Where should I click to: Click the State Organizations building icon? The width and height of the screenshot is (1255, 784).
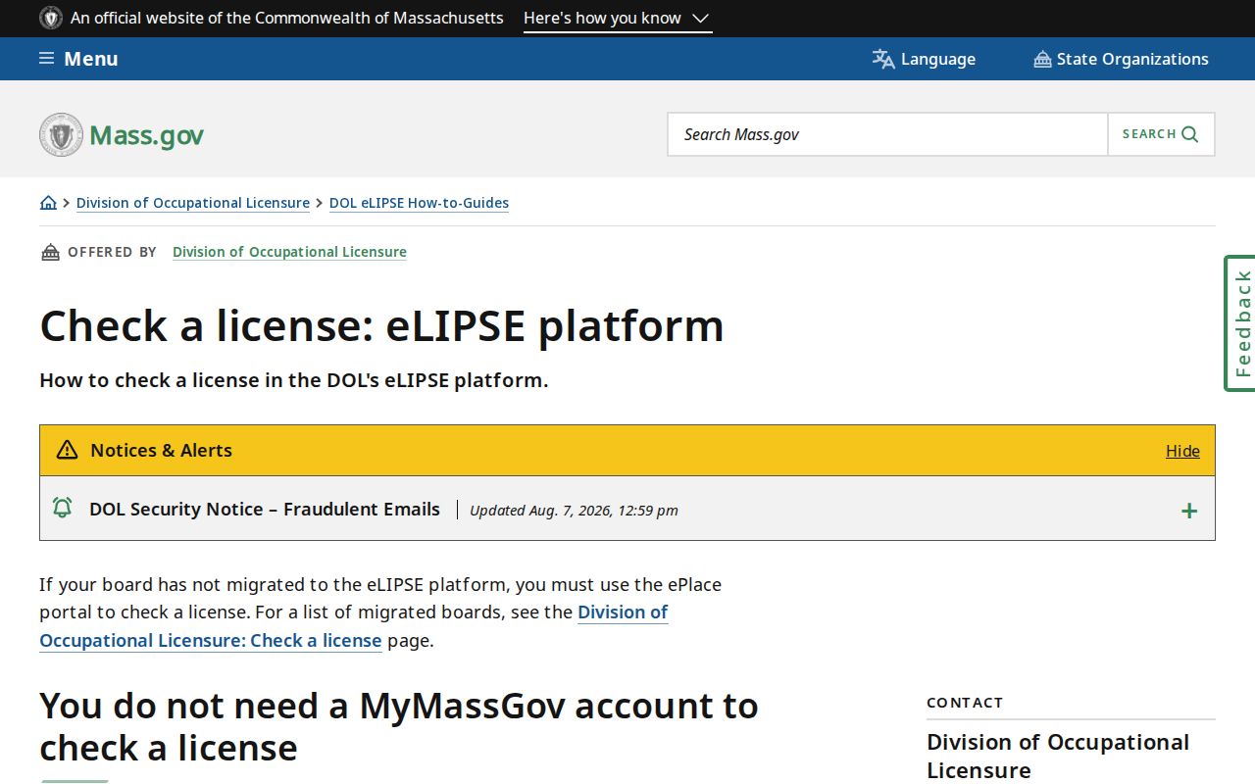click(x=1042, y=60)
